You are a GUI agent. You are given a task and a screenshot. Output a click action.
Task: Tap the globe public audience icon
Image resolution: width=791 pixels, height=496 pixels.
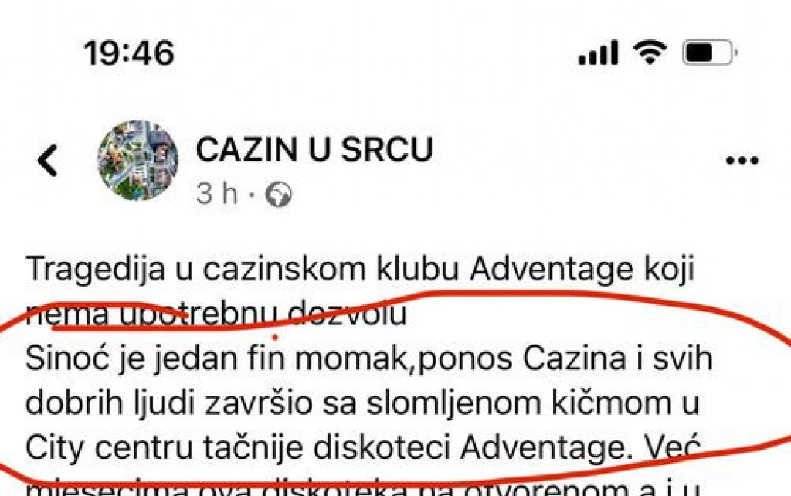pos(278,194)
